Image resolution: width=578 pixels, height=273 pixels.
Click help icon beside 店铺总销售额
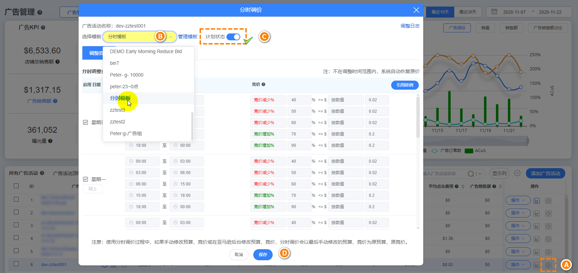point(58,62)
